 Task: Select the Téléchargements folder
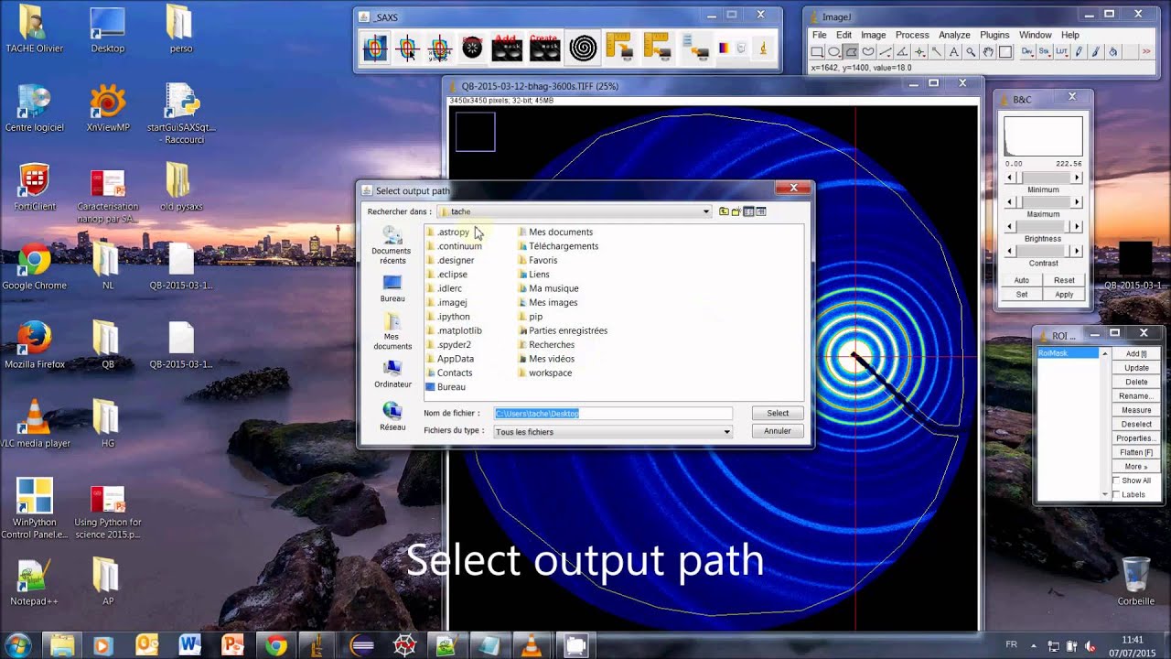click(x=558, y=246)
